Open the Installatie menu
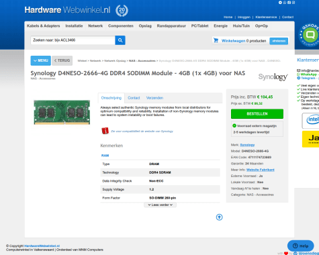This screenshot has height=255, width=319. [x=74, y=26]
